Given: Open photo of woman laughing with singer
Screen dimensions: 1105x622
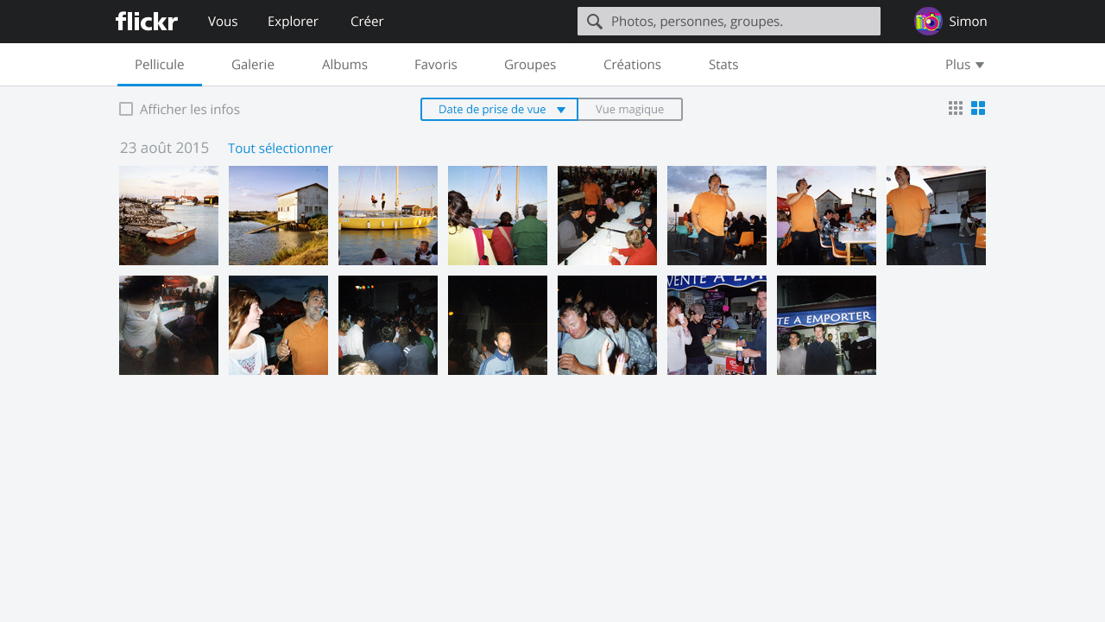Looking at the screenshot, I should [278, 325].
